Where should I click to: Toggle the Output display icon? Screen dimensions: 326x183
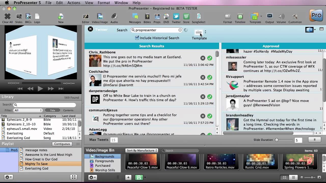[269, 17]
